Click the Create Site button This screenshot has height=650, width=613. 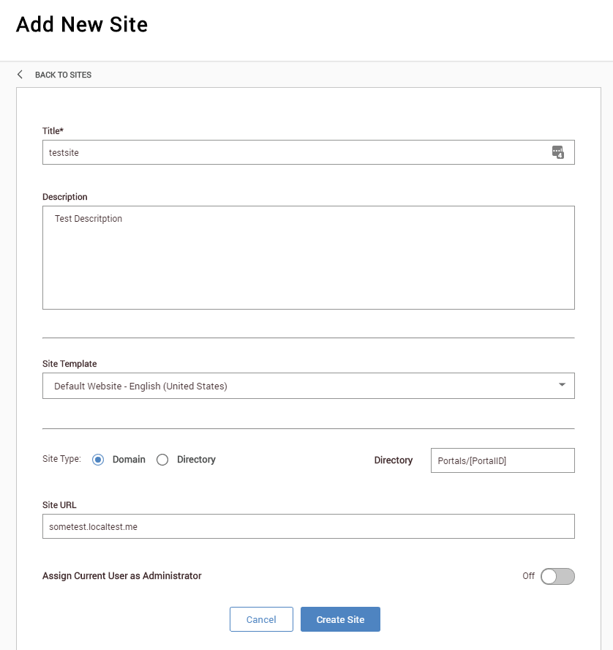[340, 619]
